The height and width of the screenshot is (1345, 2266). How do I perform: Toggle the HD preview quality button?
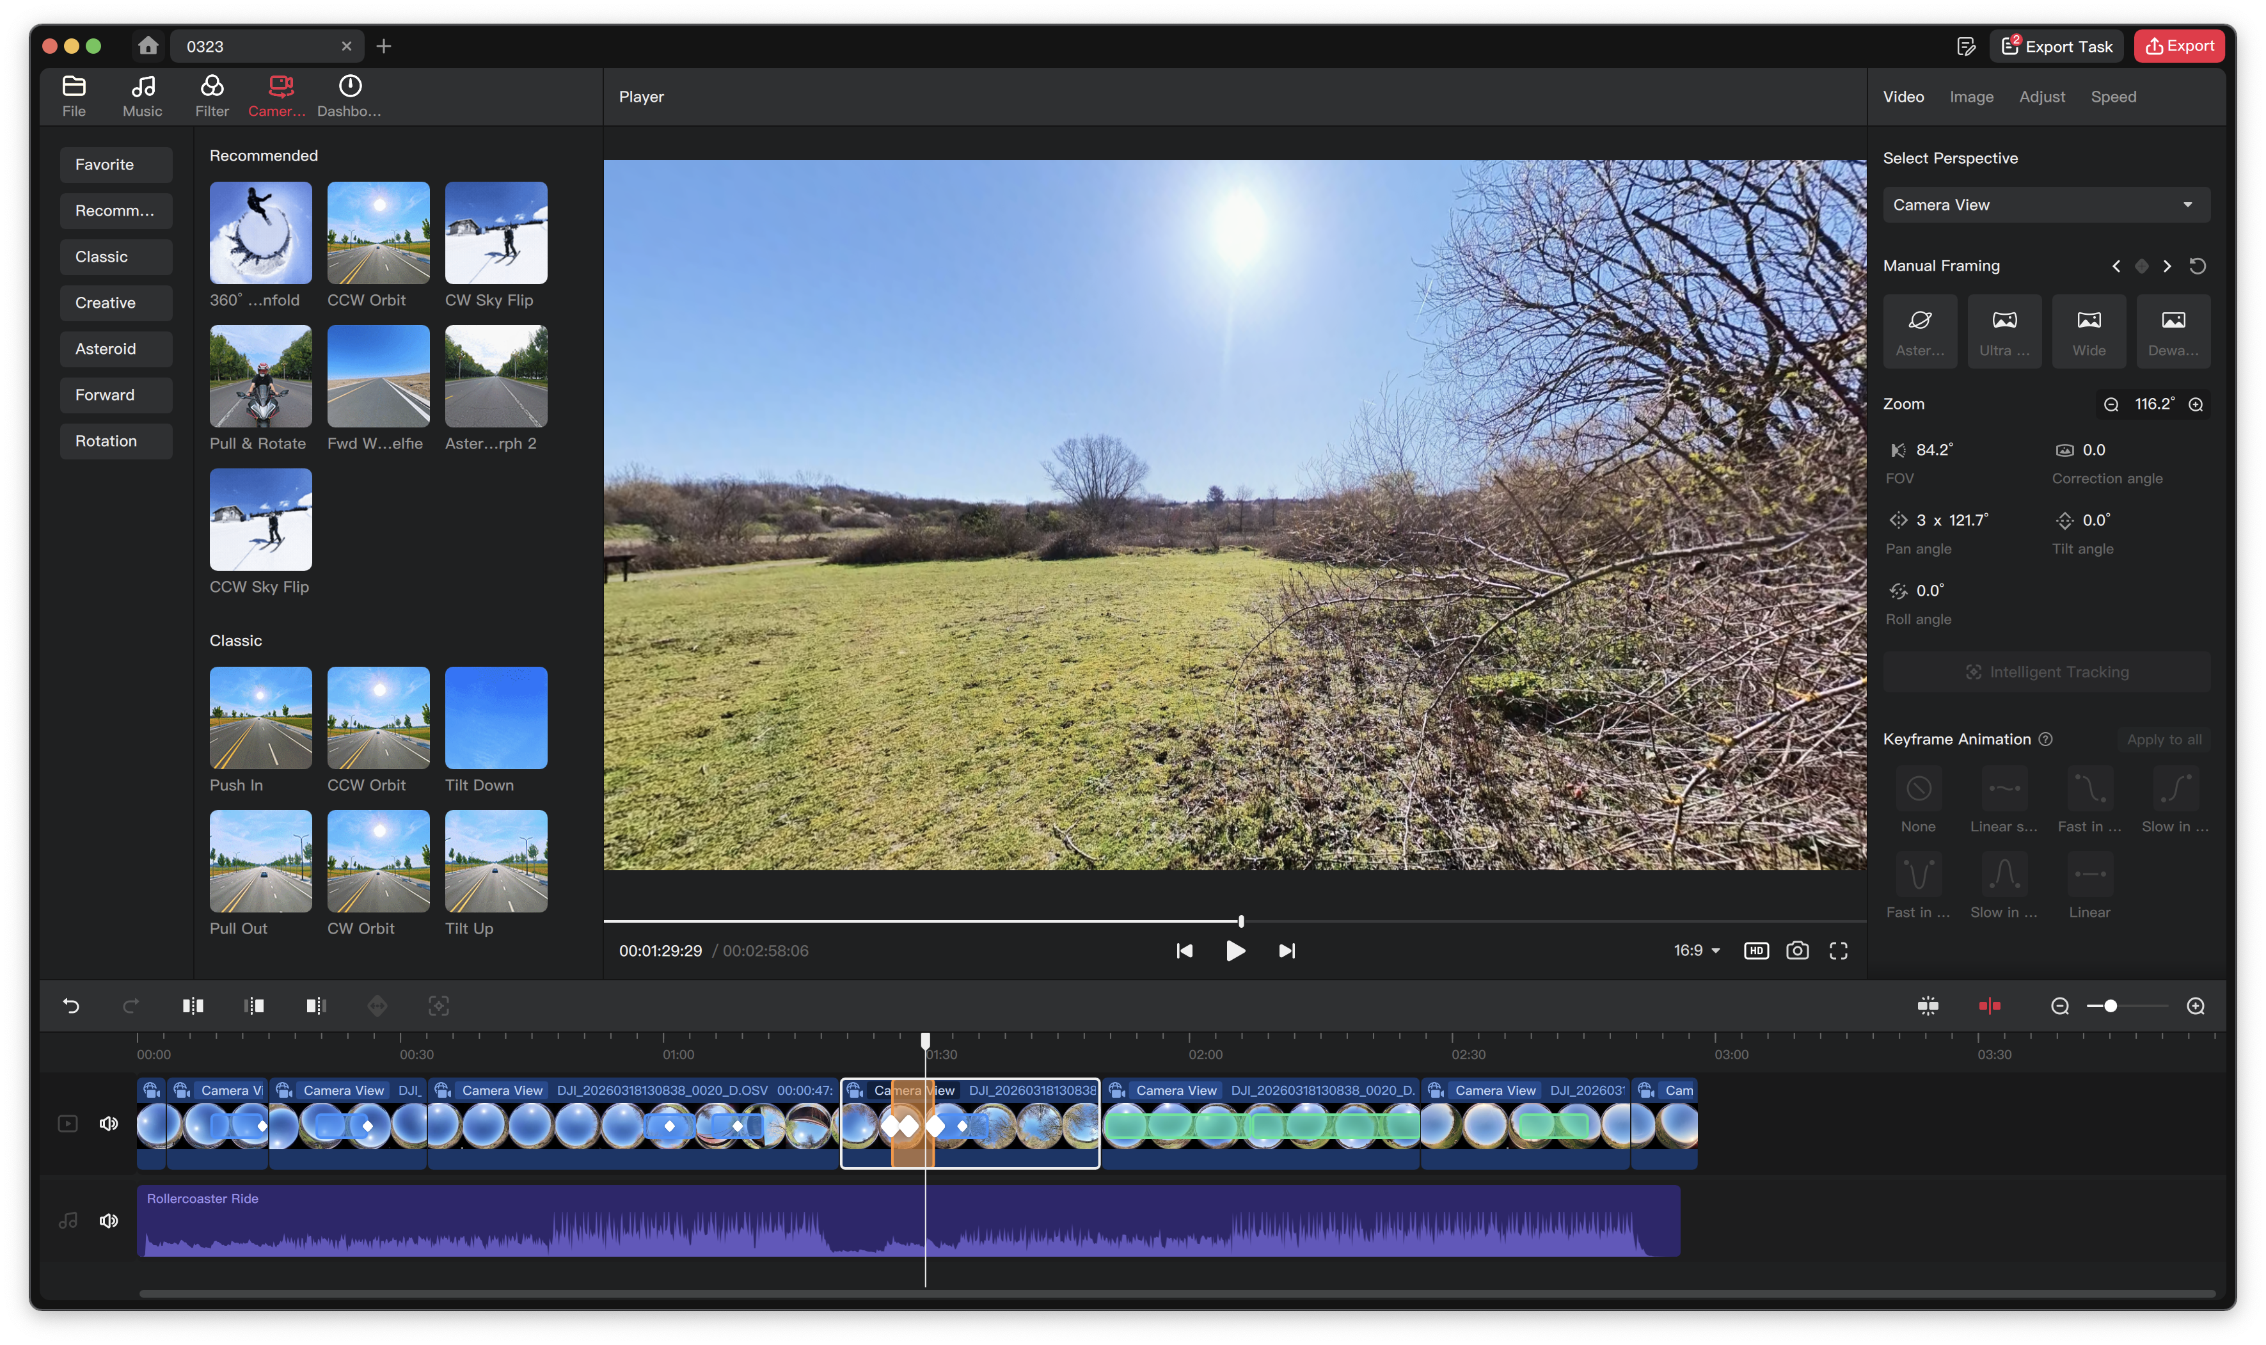1756,951
